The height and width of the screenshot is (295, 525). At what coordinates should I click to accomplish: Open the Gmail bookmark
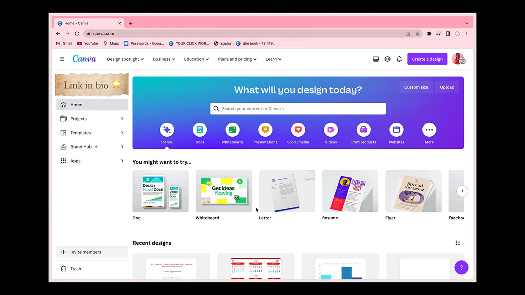click(x=64, y=43)
